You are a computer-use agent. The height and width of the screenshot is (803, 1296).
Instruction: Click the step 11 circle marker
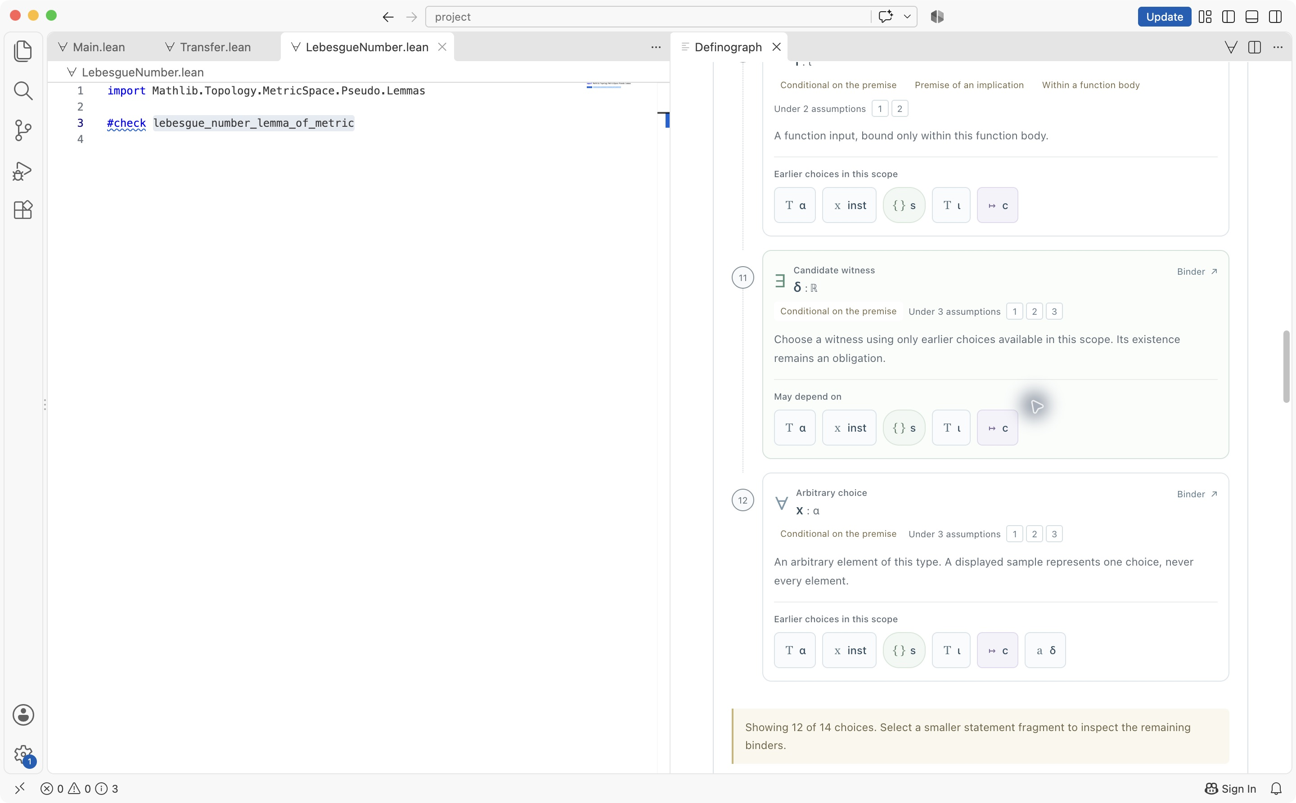(x=742, y=278)
